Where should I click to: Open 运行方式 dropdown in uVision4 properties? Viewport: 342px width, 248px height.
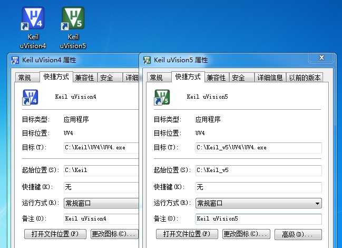[101, 203]
